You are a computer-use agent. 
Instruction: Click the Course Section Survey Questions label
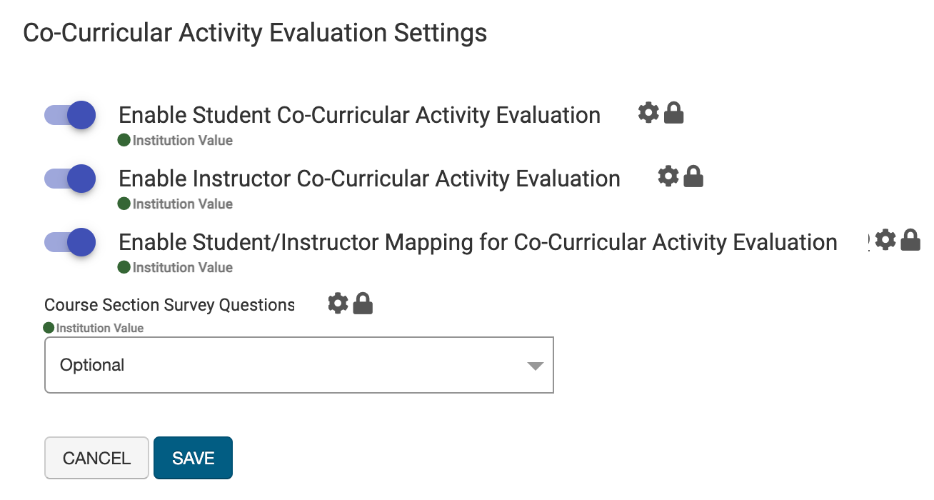pos(169,305)
